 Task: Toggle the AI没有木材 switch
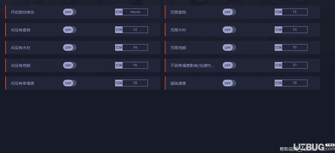coord(70,47)
